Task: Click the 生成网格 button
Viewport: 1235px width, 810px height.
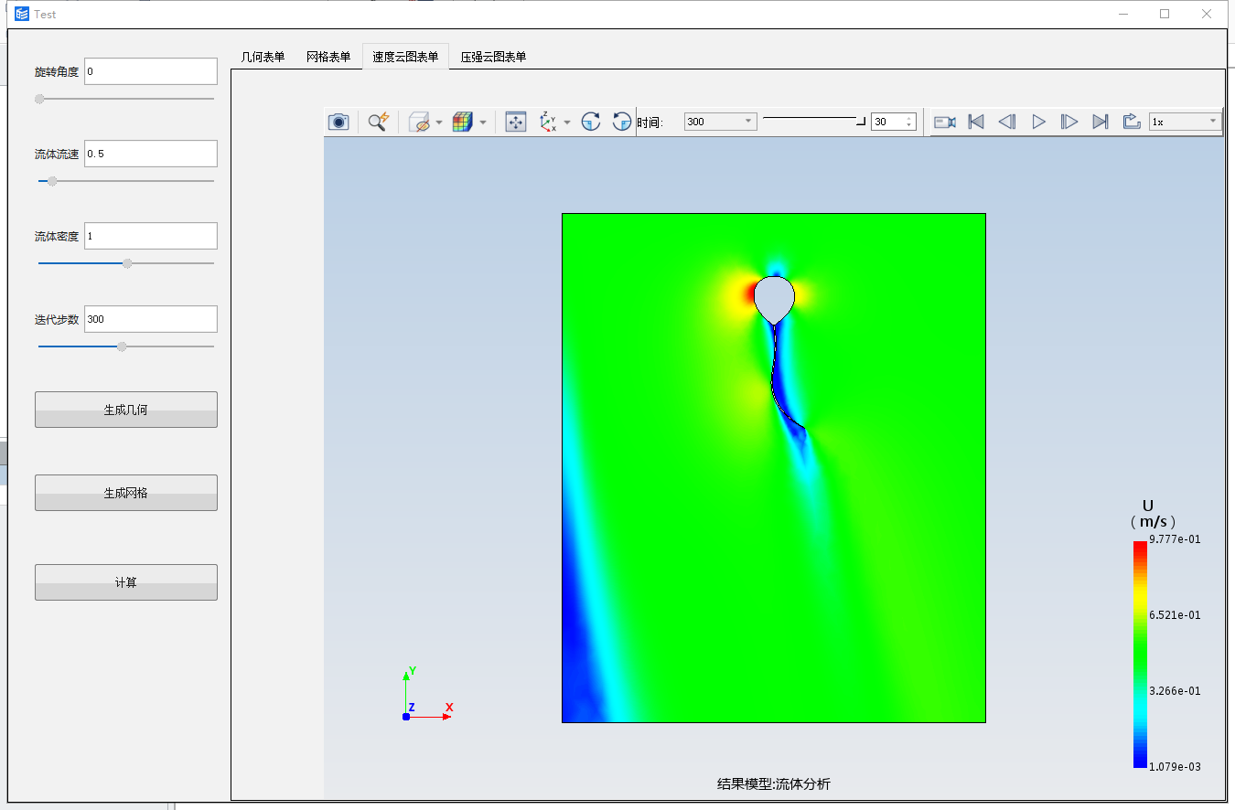Action: click(x=126, y=493)
